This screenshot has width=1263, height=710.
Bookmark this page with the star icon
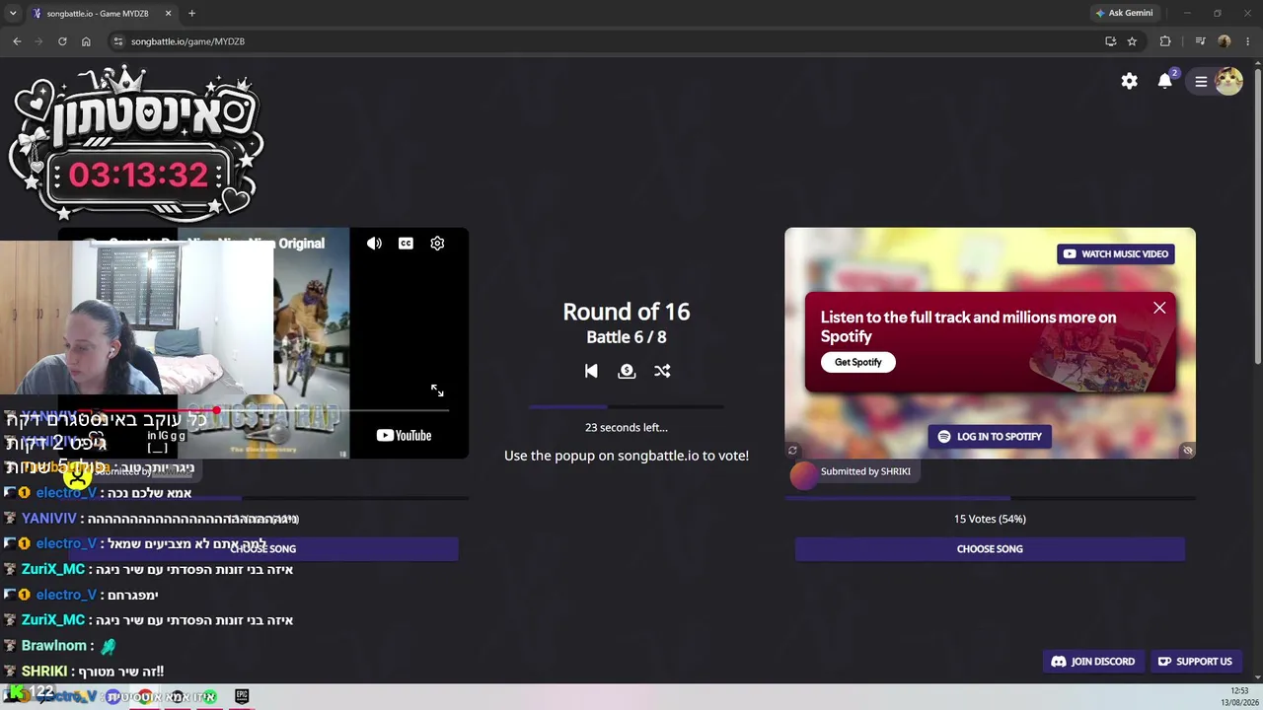tap(1132, 41)
